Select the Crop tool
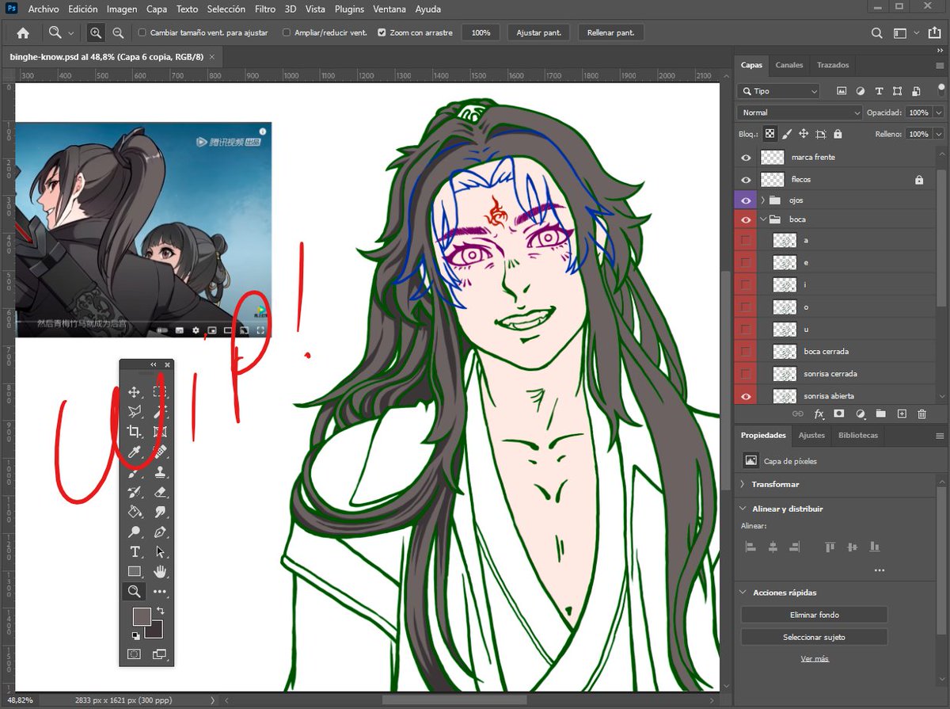 [x=135, y=432]
